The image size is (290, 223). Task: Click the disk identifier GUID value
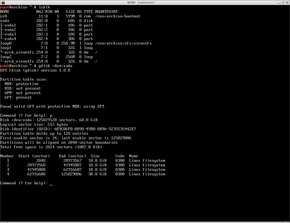(95, 129)
